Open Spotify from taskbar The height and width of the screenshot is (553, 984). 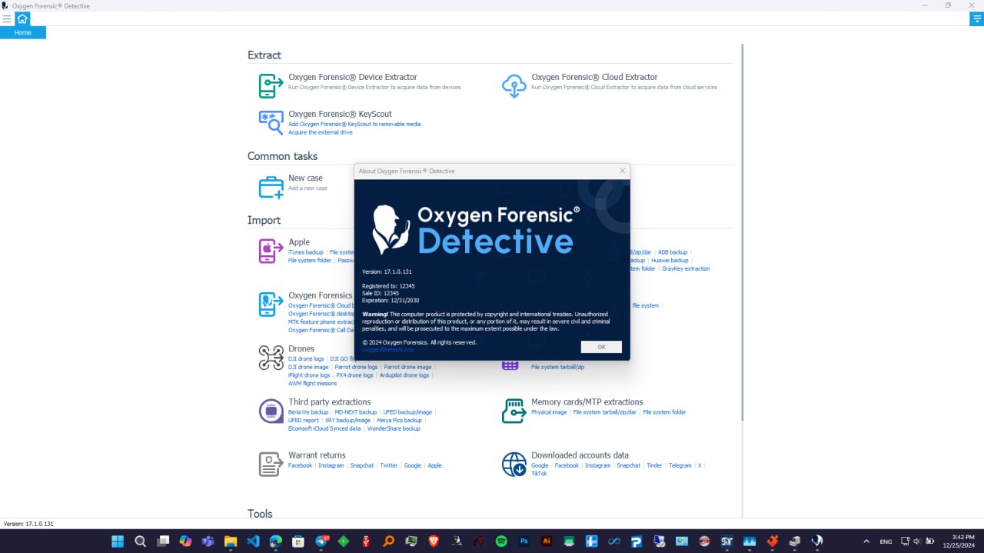click(x=501, y=541)
